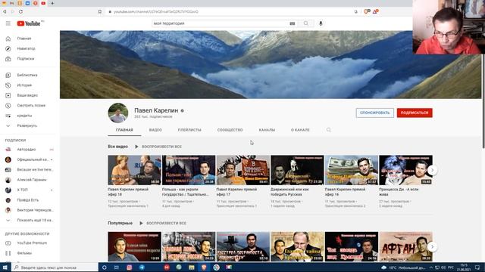Click the Windows taskbar search field
The image size is (485, 272).
(55, 267)
